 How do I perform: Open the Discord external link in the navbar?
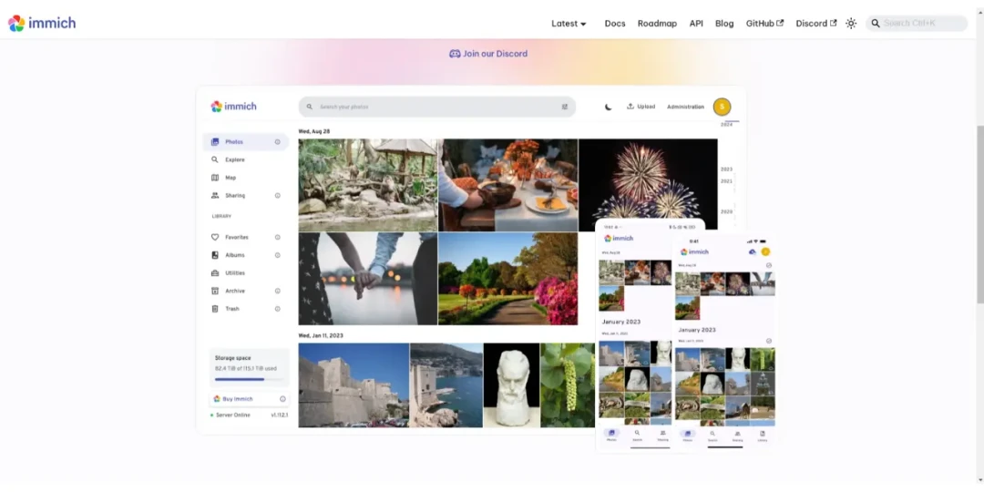coord(815,23)
